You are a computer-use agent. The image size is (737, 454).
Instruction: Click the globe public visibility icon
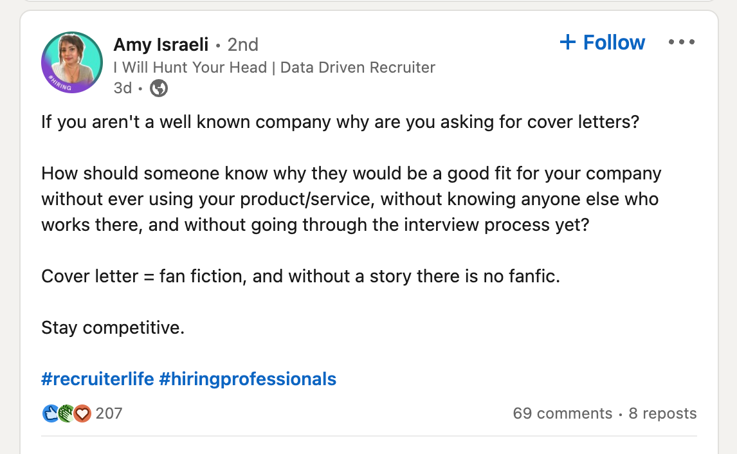coord(159,88)
